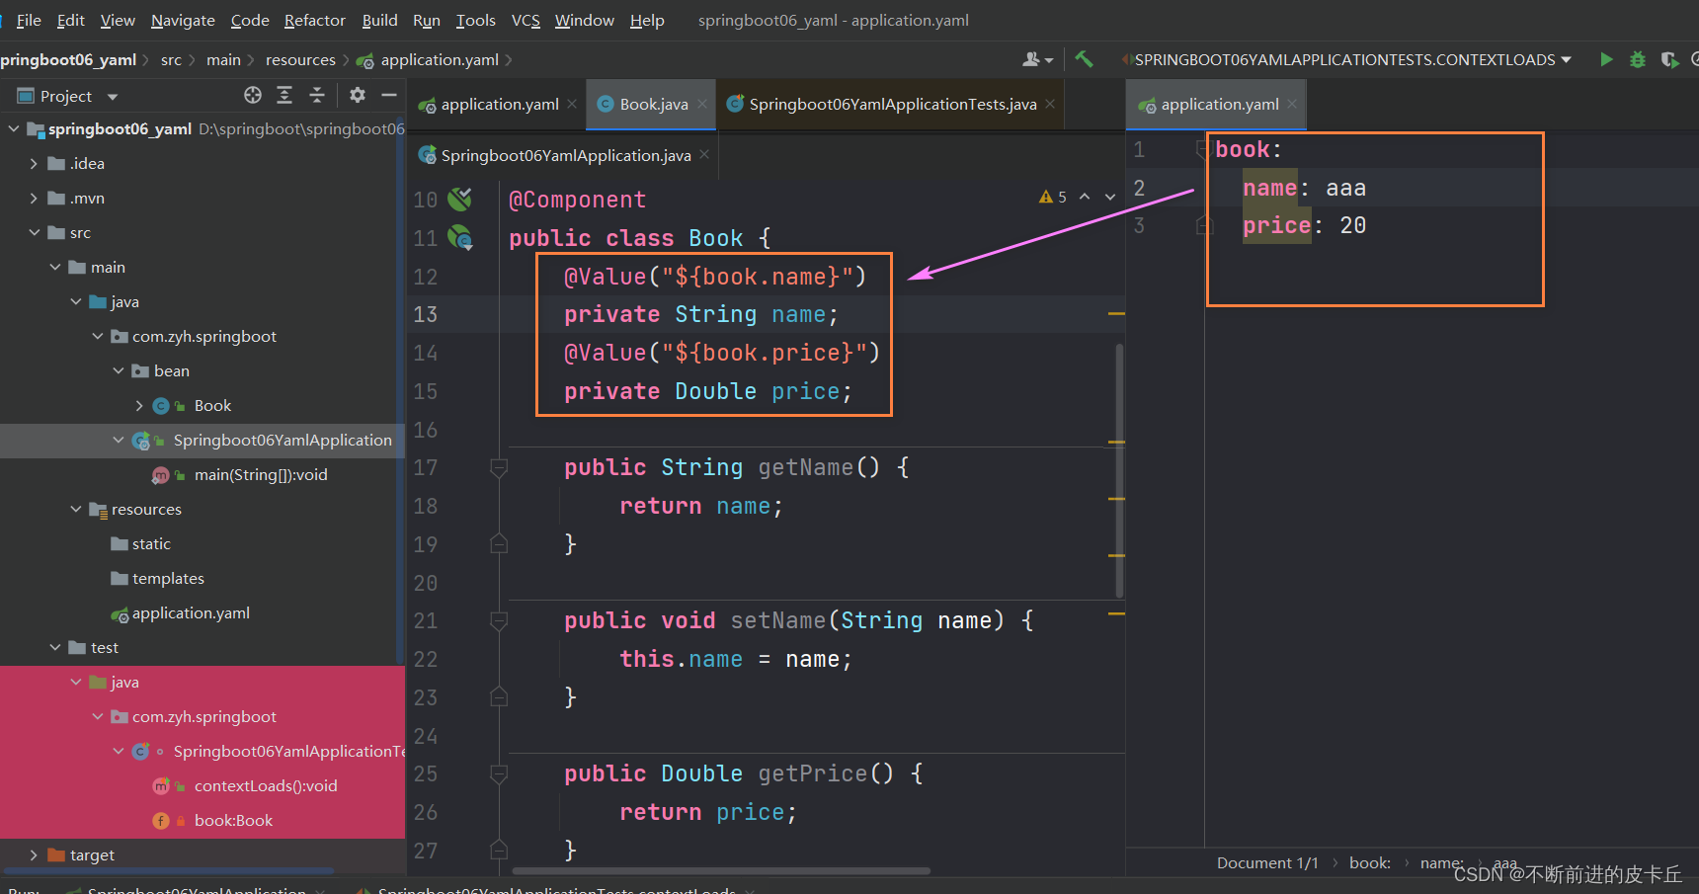Click the Debug bug icon
This screenshot has width=1699, height=894.
pos(1638,59)
